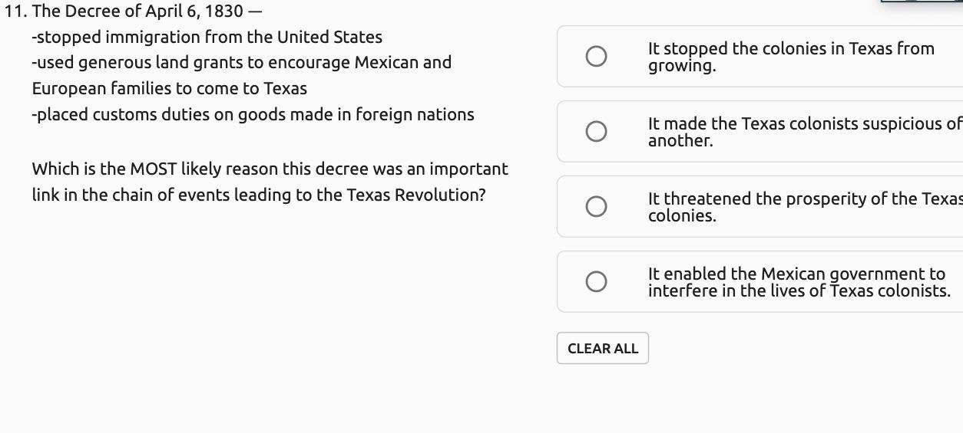This screenshot has height=433, width=963.
Task: Click the text "European families to come to Texas"
Action: pyautogui.click(x=169, y=88)
